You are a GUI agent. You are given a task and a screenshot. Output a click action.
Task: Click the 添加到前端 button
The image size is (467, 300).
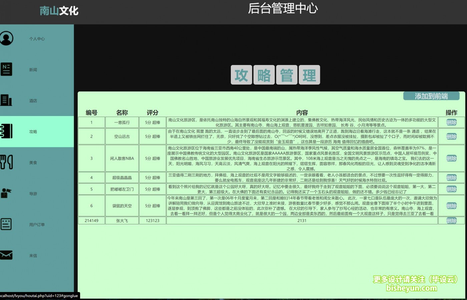pyautogui.click(x=431, y=96)
